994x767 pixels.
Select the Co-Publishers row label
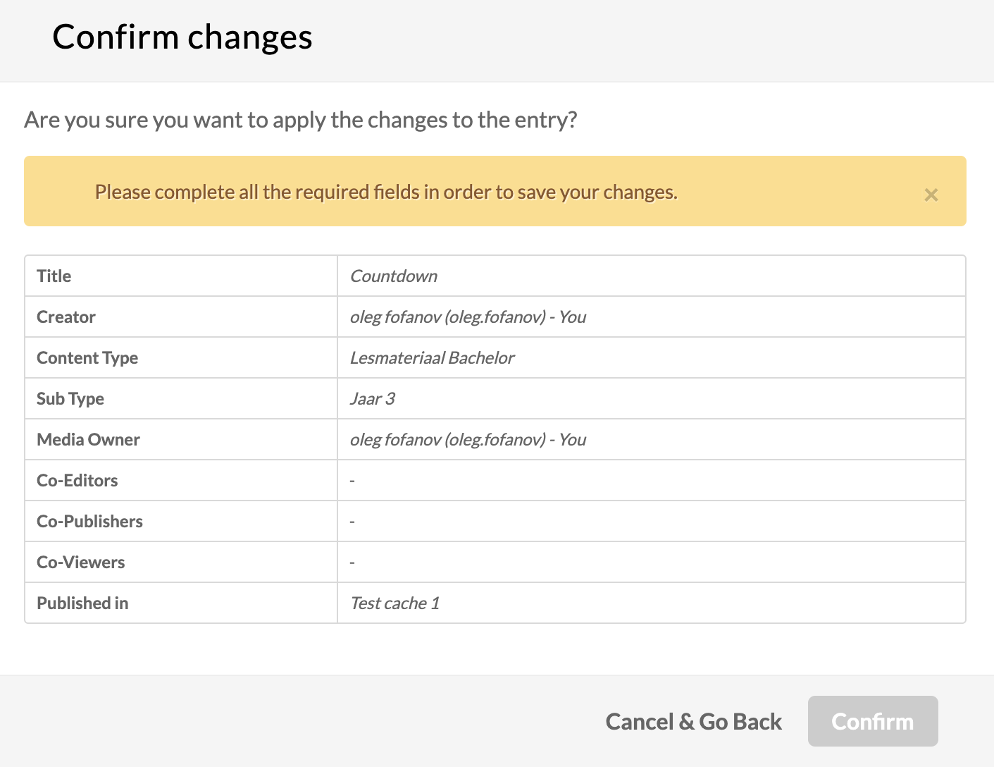[x=89, y=522]
